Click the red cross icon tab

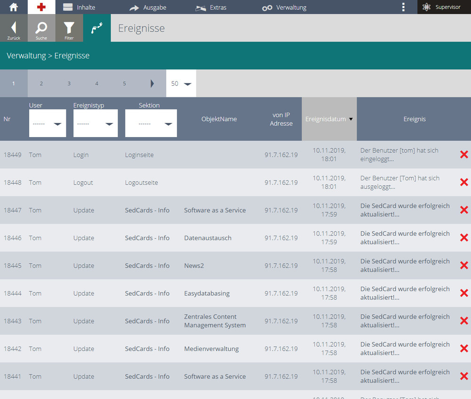click(41, 7)
